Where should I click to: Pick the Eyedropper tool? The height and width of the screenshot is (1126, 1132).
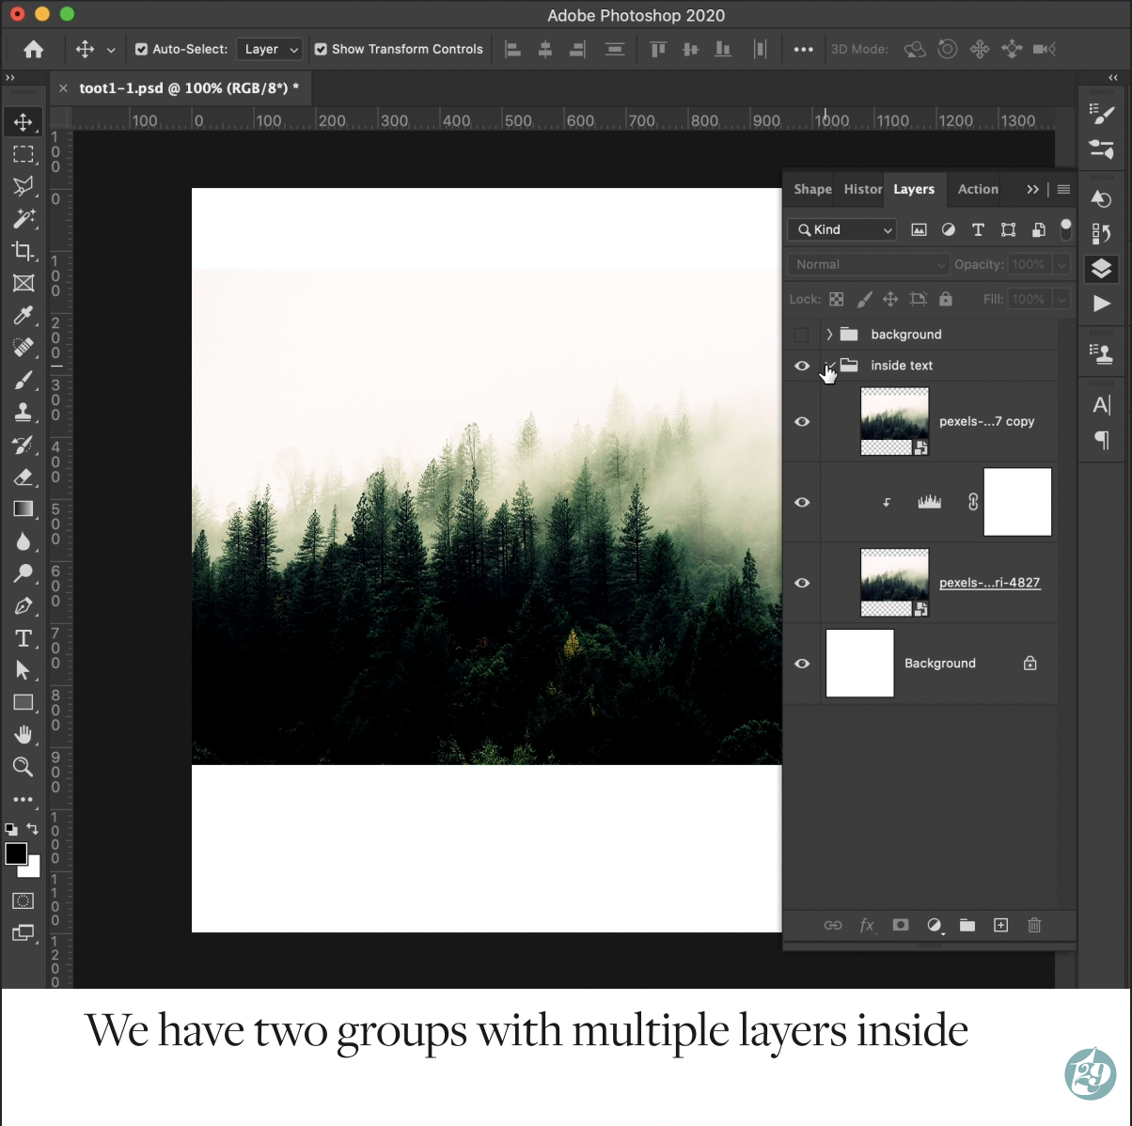pyautogui.click(x=24, y=316)
